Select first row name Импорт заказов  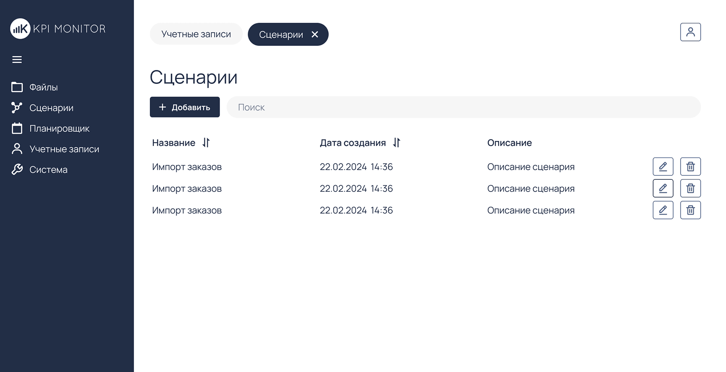pyautogui.click(x=187, y=167)
